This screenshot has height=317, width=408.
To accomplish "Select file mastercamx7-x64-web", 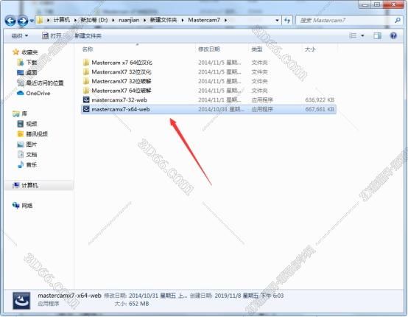I will point(208,109).
